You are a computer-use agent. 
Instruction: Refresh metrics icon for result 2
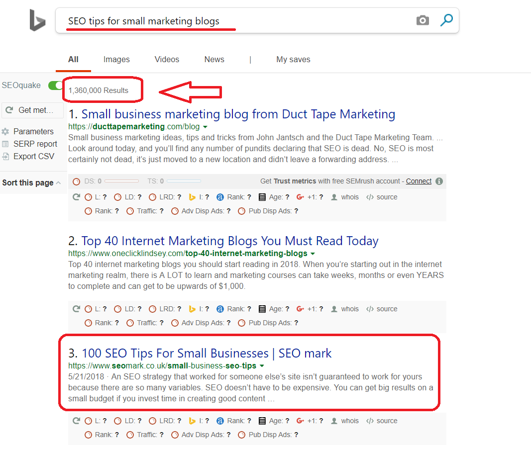[x=77, y=309]
